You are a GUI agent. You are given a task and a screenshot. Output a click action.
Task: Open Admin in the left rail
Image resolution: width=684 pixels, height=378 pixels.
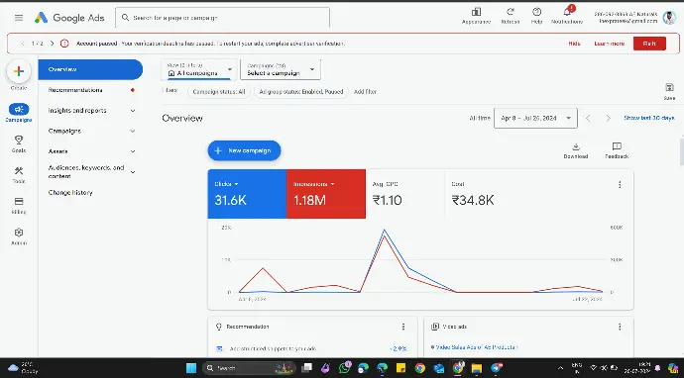click(x=19, y=236)
